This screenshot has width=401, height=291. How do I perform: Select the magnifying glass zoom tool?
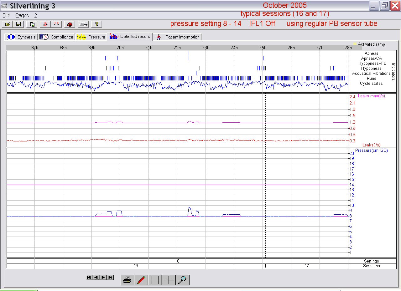(x=182, y=280)
